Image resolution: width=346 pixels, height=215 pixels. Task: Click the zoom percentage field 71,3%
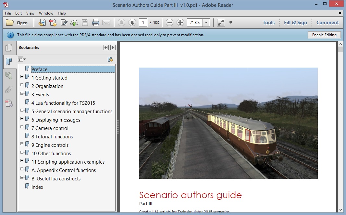(195, 22)
